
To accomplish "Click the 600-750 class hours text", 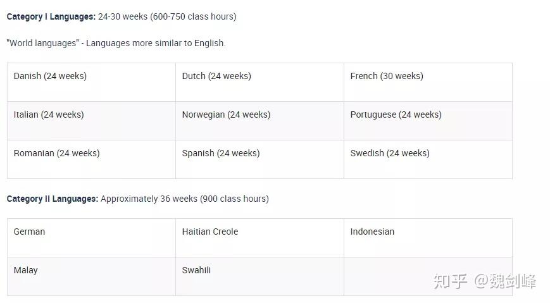I will pos(193,16).
